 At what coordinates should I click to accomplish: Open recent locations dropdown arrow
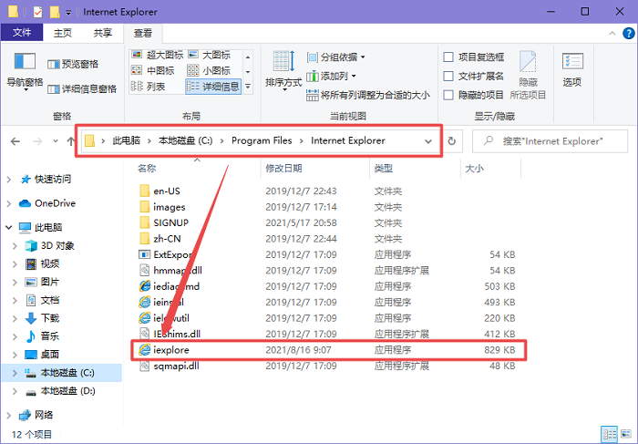(56, 141)
